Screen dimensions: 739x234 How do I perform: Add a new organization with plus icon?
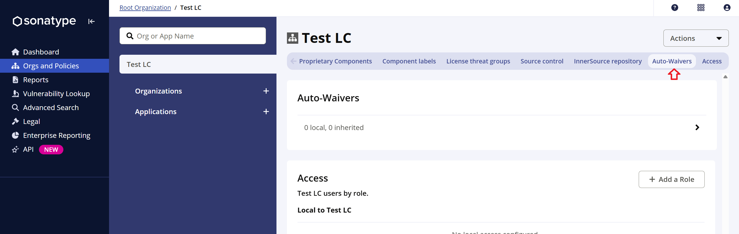[266, 91]
